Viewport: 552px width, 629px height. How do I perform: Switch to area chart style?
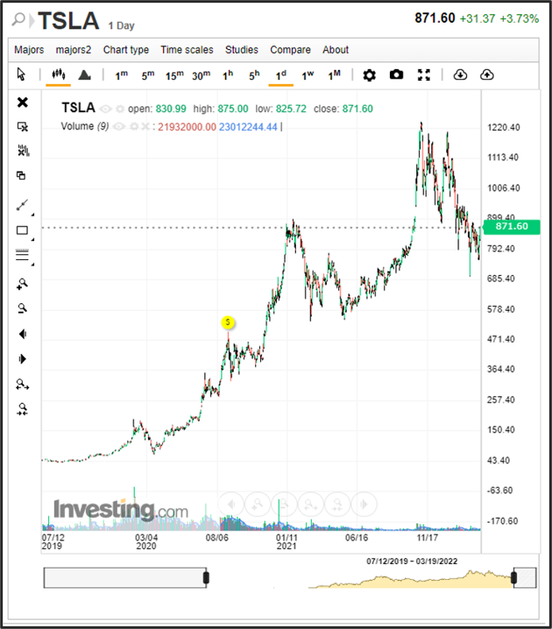[85, 75]
